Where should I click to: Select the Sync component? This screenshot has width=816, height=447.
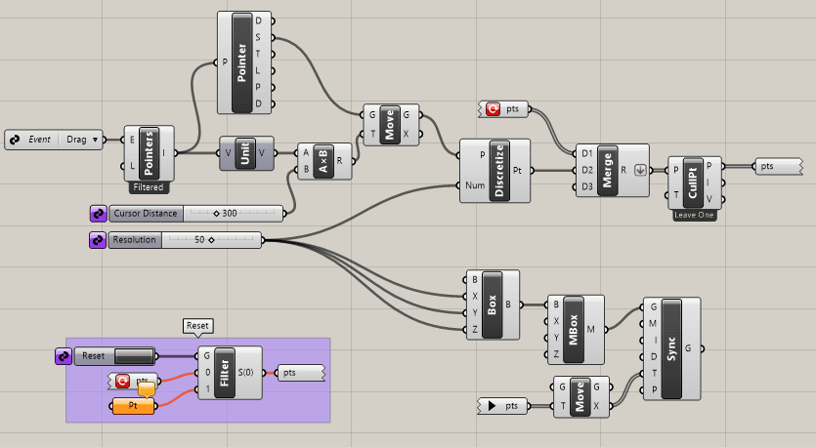(670, 348)
